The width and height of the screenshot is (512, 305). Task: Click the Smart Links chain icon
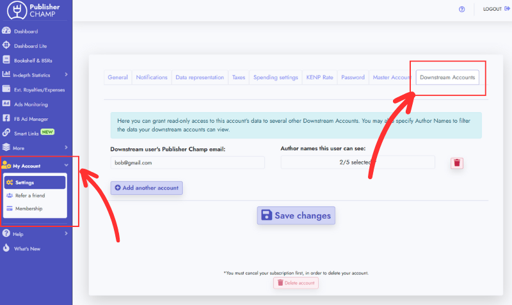(x=6, y=132)
